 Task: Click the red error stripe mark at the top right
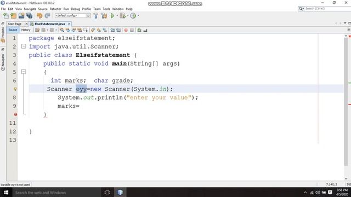(350, 36)
